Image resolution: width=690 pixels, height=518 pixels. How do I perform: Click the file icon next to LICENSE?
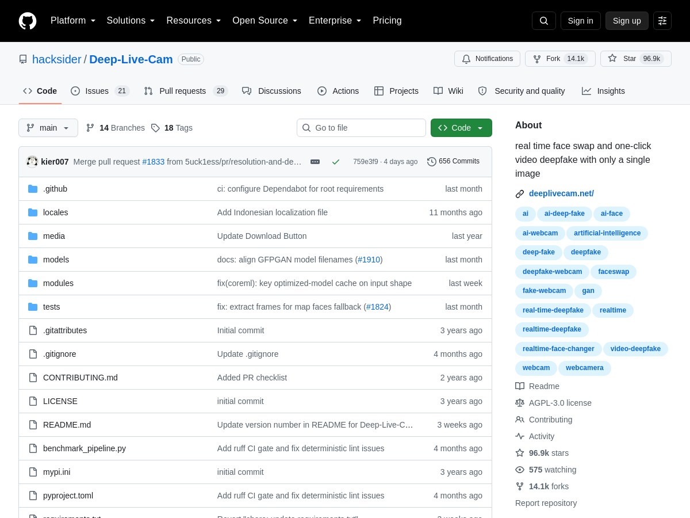point(33,401)
